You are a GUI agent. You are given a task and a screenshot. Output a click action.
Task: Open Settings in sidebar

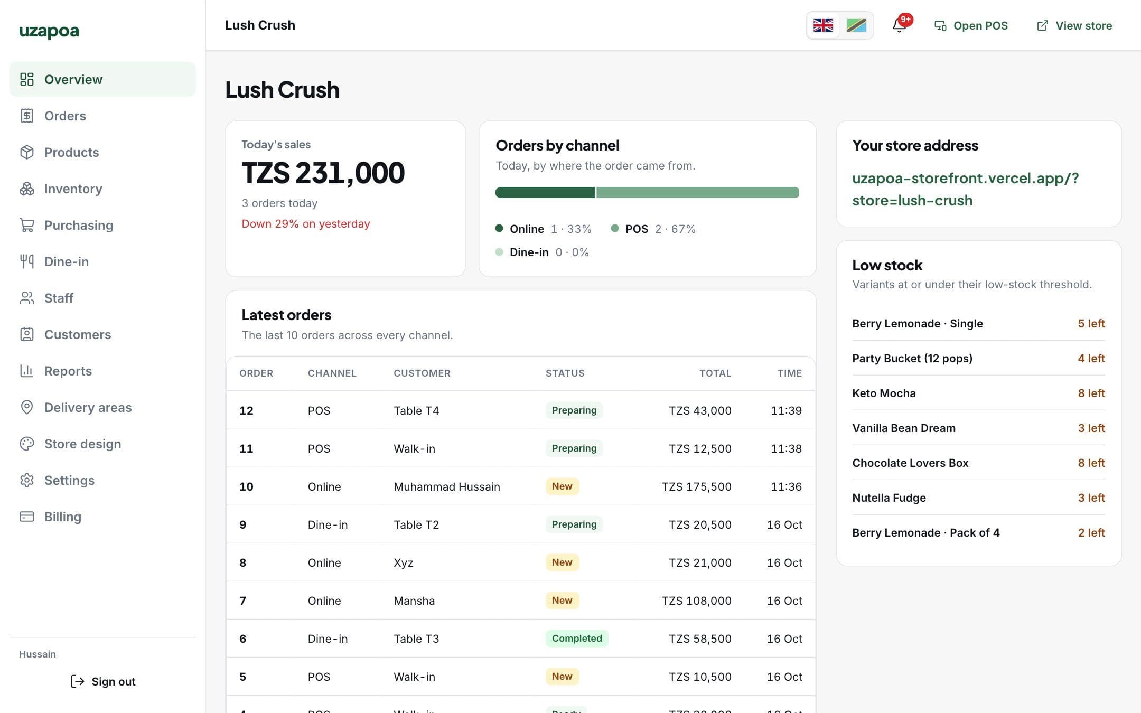coord(102,480)
